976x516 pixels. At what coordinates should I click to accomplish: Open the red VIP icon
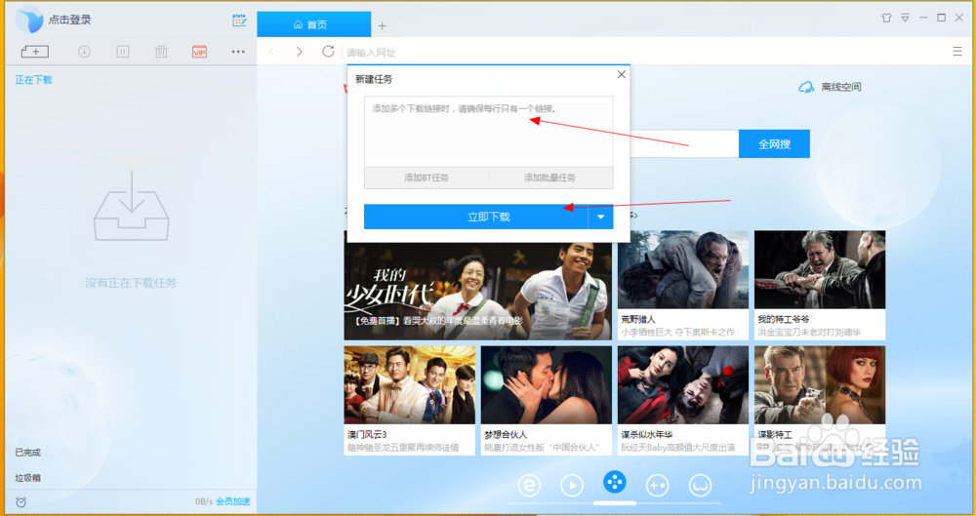tap(199, 52)
